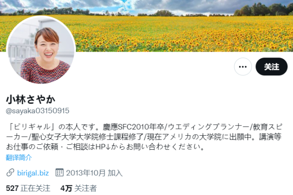Click the 2013年10月 加入 join date text

(x=94, y=173)
